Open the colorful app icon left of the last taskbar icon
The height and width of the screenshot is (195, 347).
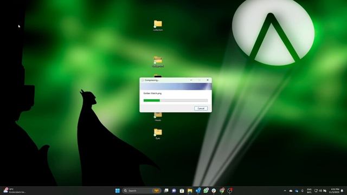(222, 190)
